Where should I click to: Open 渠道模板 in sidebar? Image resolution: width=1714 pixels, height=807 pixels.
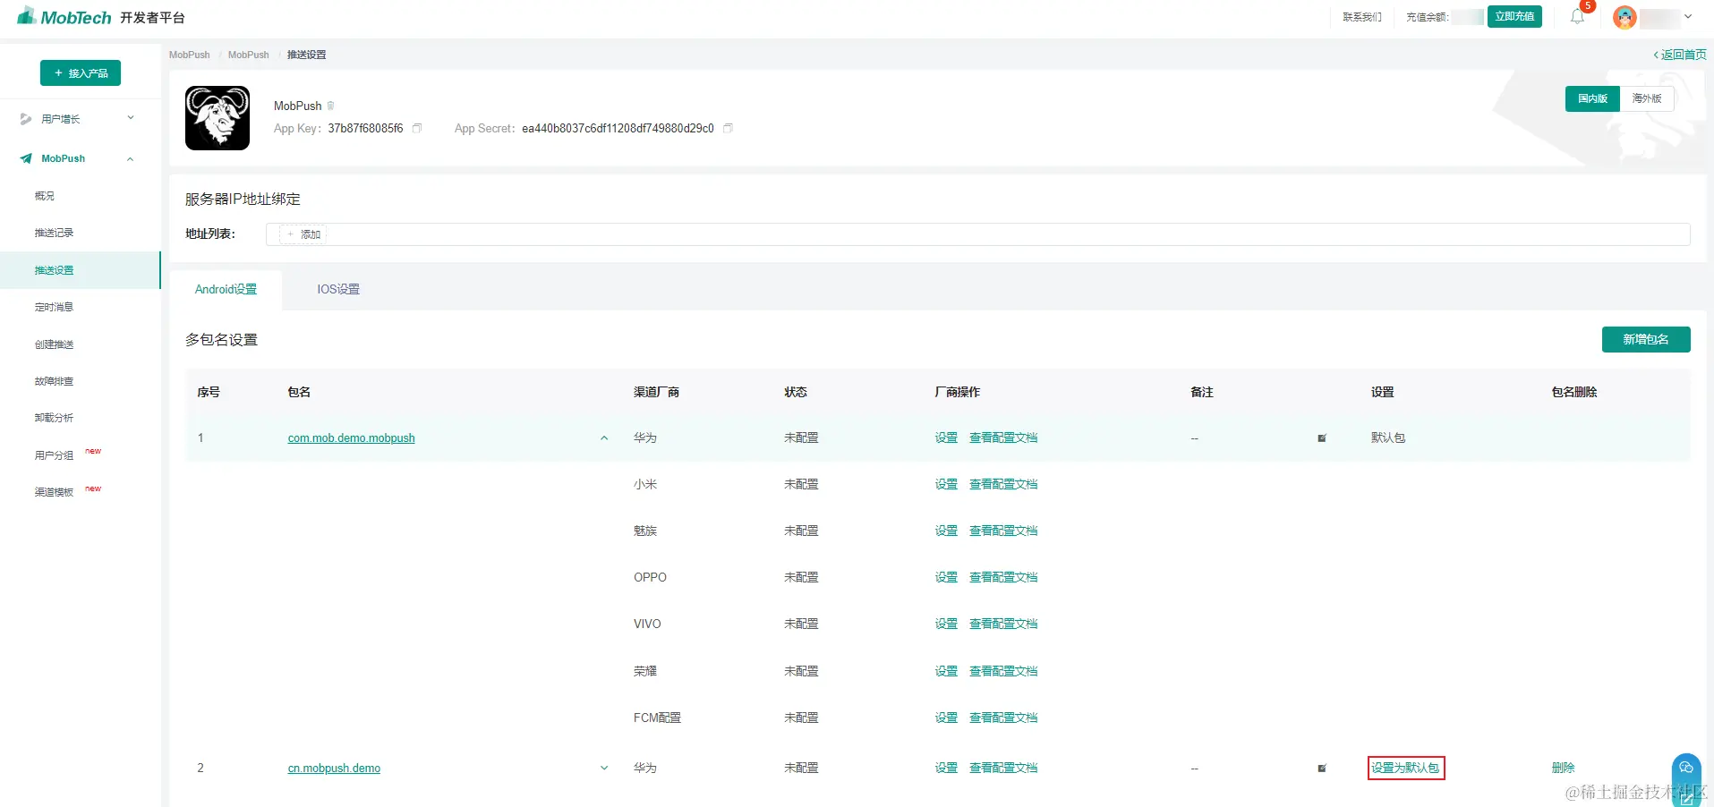point(54,492)
